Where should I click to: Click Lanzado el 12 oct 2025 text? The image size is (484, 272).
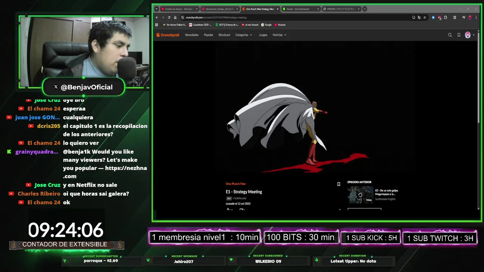(x=238, y=204)
